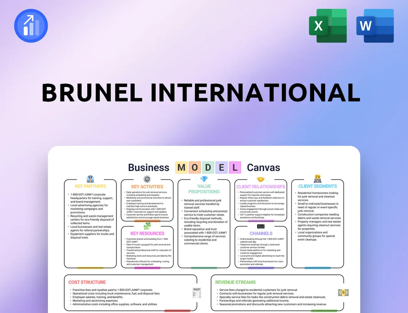Click bullet 'Convenient scheduling and prompt service'
The height and width of the screenshot is (313, 408).
click(x=205, y=213)
